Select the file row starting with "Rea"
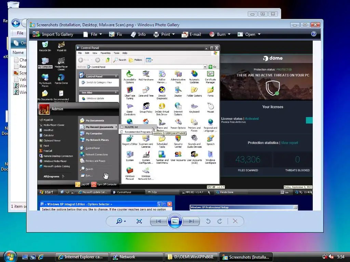 tap(20, 66)
